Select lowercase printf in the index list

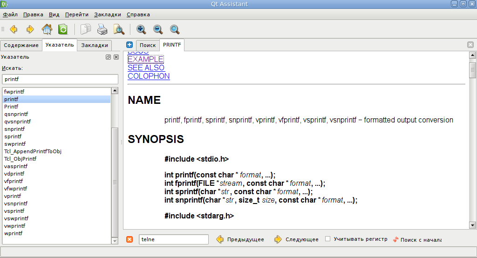click(56, 99)
